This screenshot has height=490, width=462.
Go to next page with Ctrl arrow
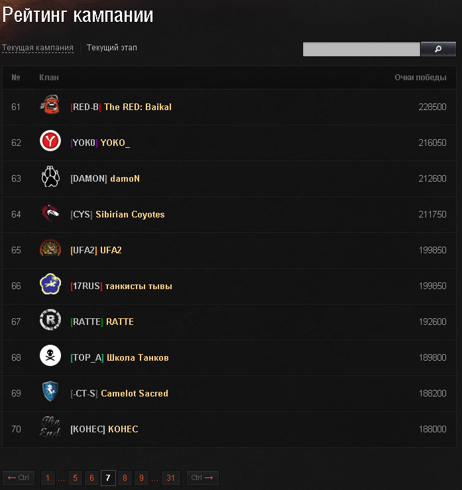(202, 478)
